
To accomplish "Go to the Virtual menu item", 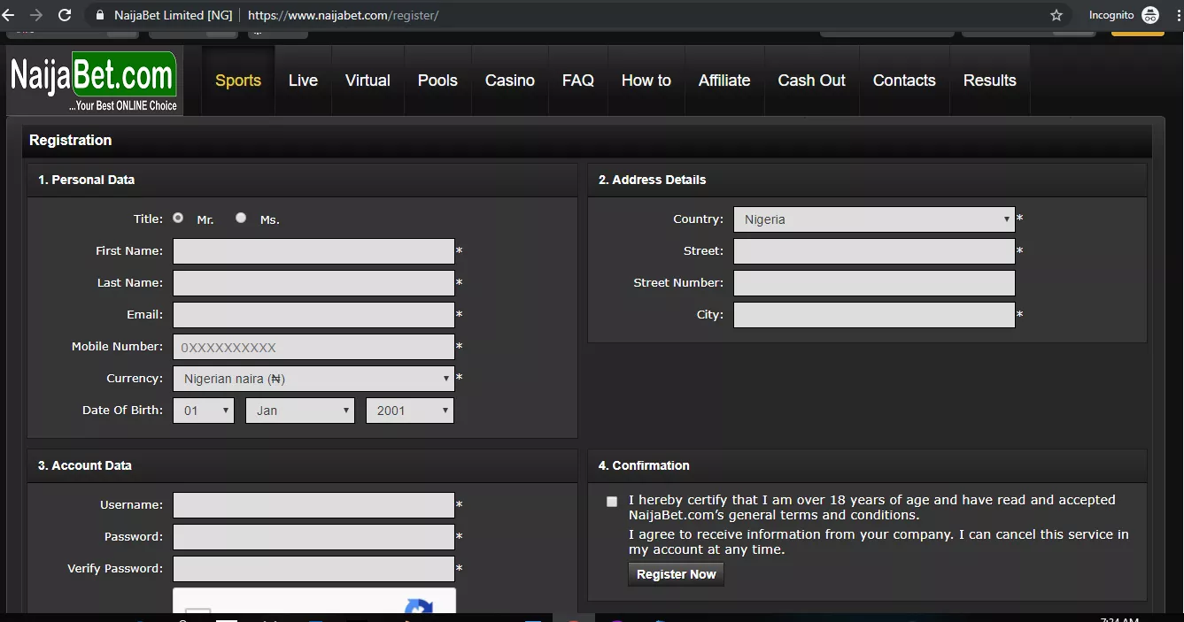I will point(368,81).
